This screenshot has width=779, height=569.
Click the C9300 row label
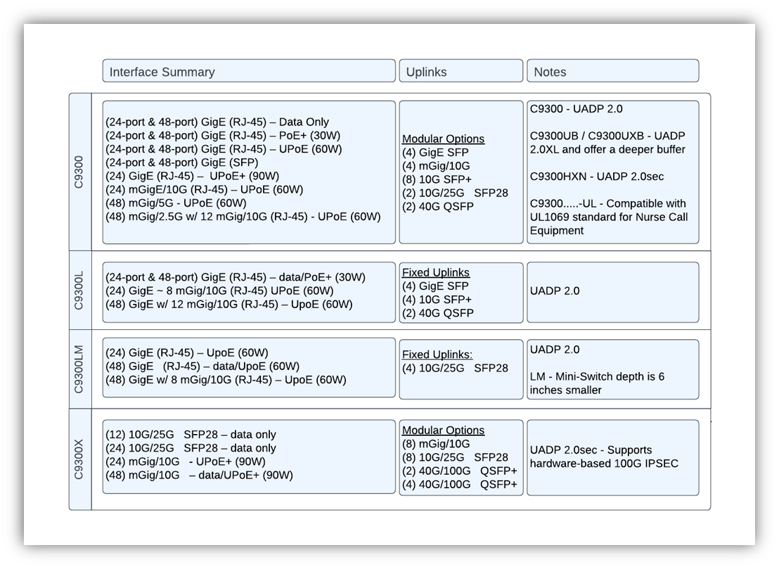[79, 169]
